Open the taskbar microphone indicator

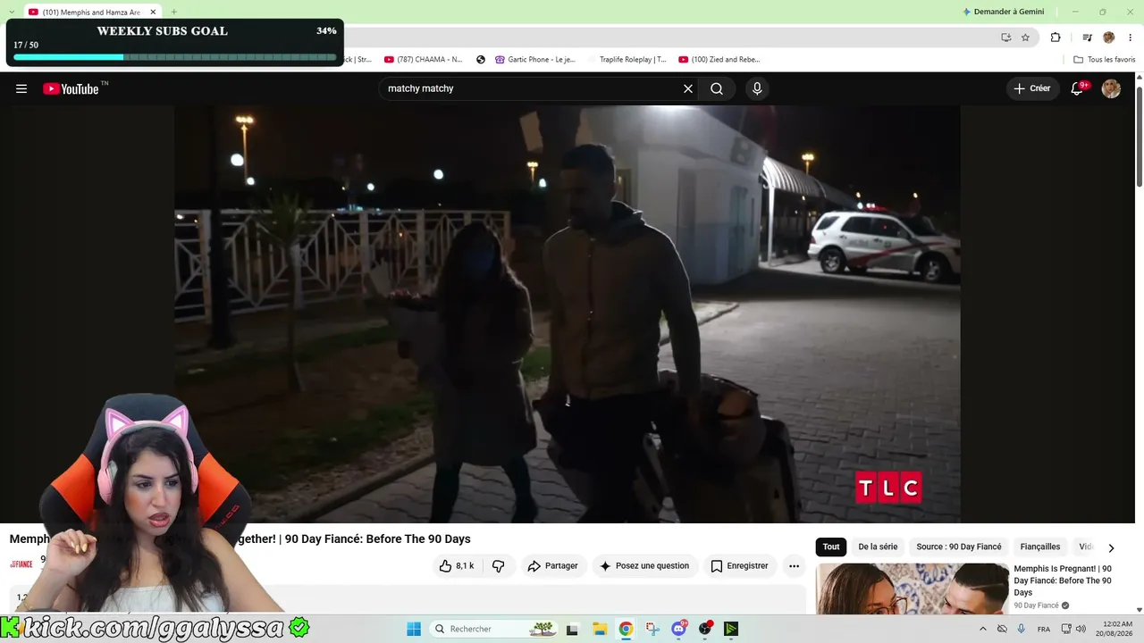(1022, 629)
